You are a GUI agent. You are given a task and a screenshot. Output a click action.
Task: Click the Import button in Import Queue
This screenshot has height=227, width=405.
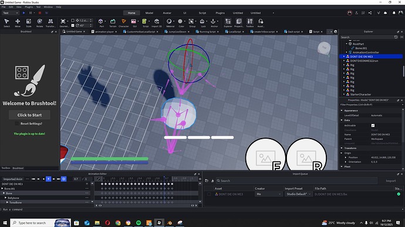(390, 181)
